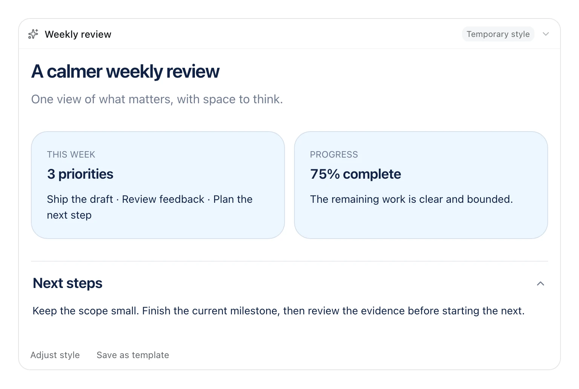Screen dimensions: 579x389
Task: Click the Next steps heading
Action: pos(68,283)
